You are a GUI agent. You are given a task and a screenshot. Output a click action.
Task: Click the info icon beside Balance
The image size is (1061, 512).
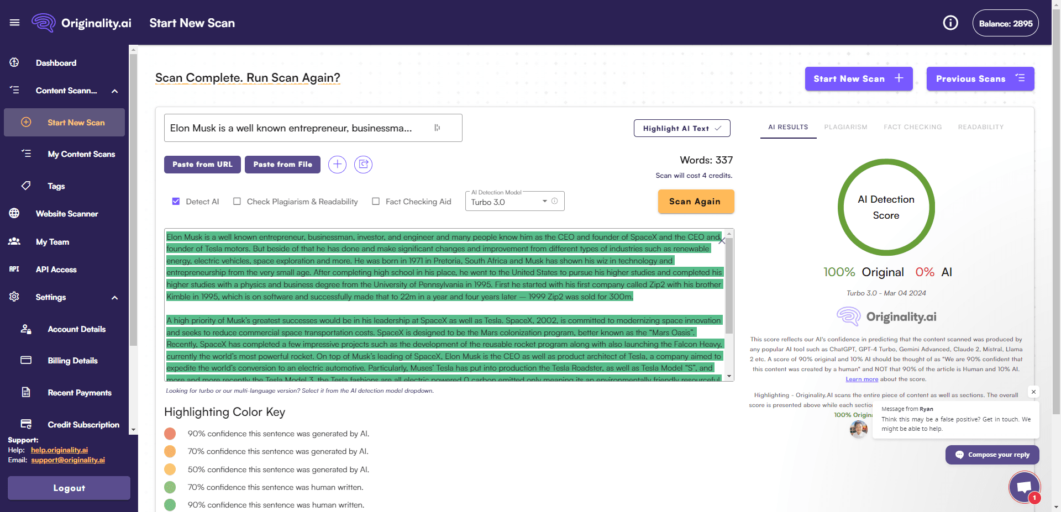950,23
